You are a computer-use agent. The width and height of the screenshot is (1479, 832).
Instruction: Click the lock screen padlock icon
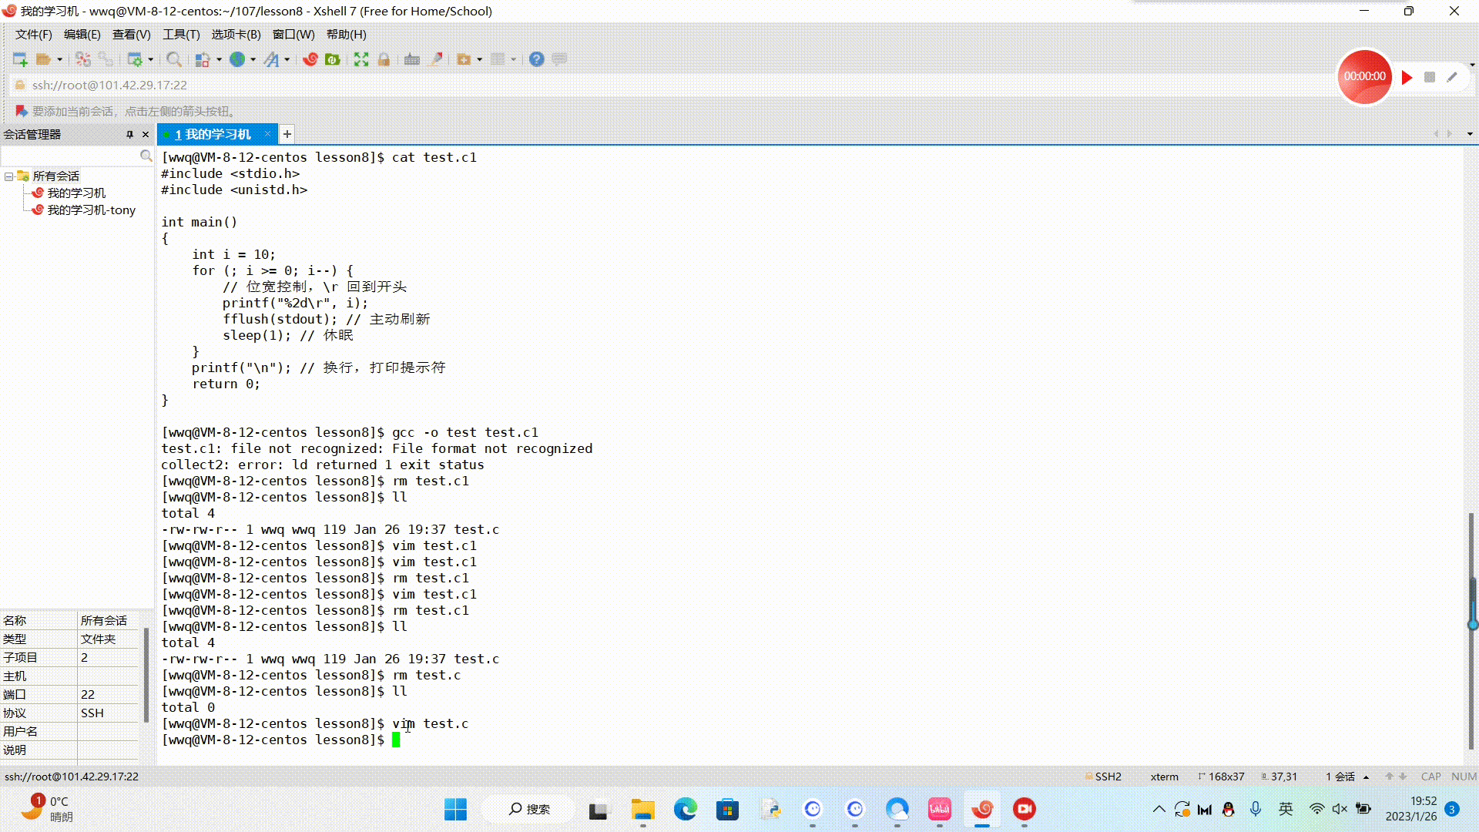click(x=384, y=59)
